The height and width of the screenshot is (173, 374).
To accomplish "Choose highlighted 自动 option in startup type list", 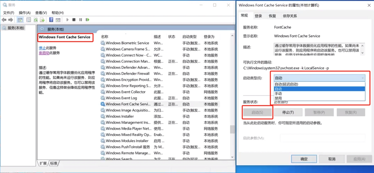I will click(x=319, y=89).
